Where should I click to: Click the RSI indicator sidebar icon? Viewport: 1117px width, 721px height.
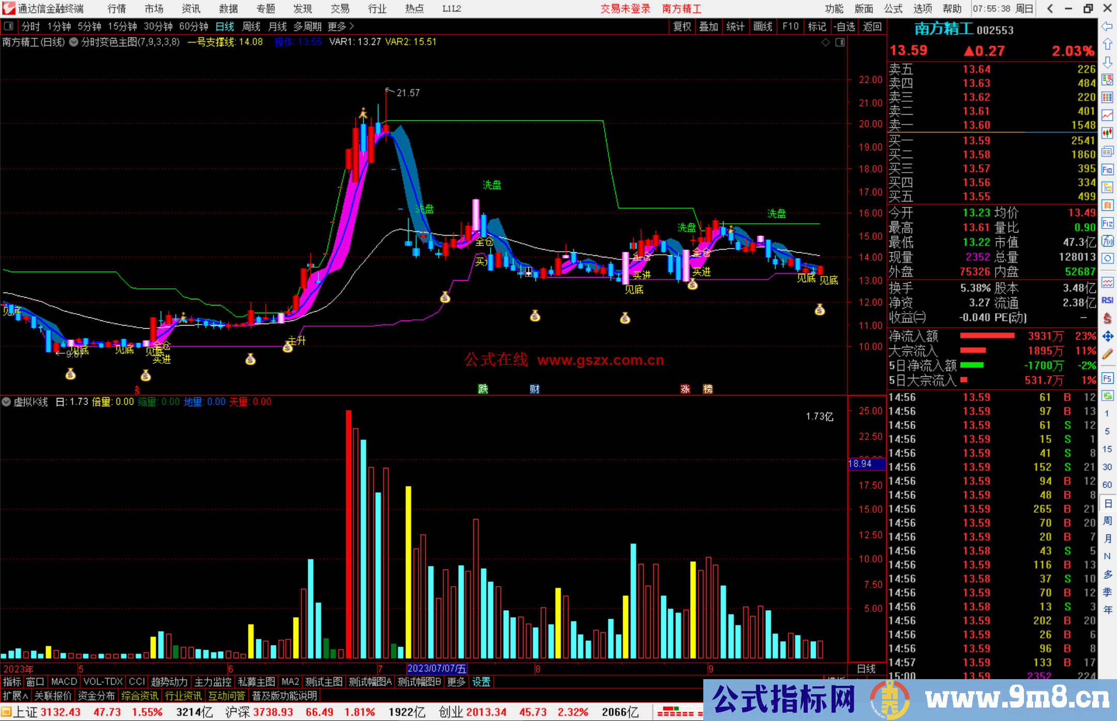point(1107,300)
